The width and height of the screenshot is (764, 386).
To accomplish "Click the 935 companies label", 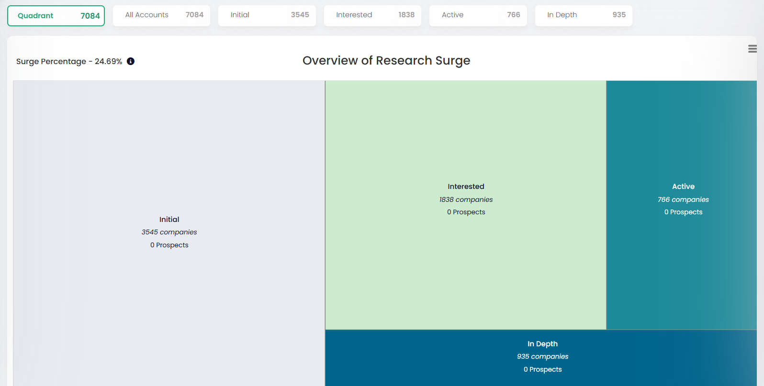I will 542,357.
